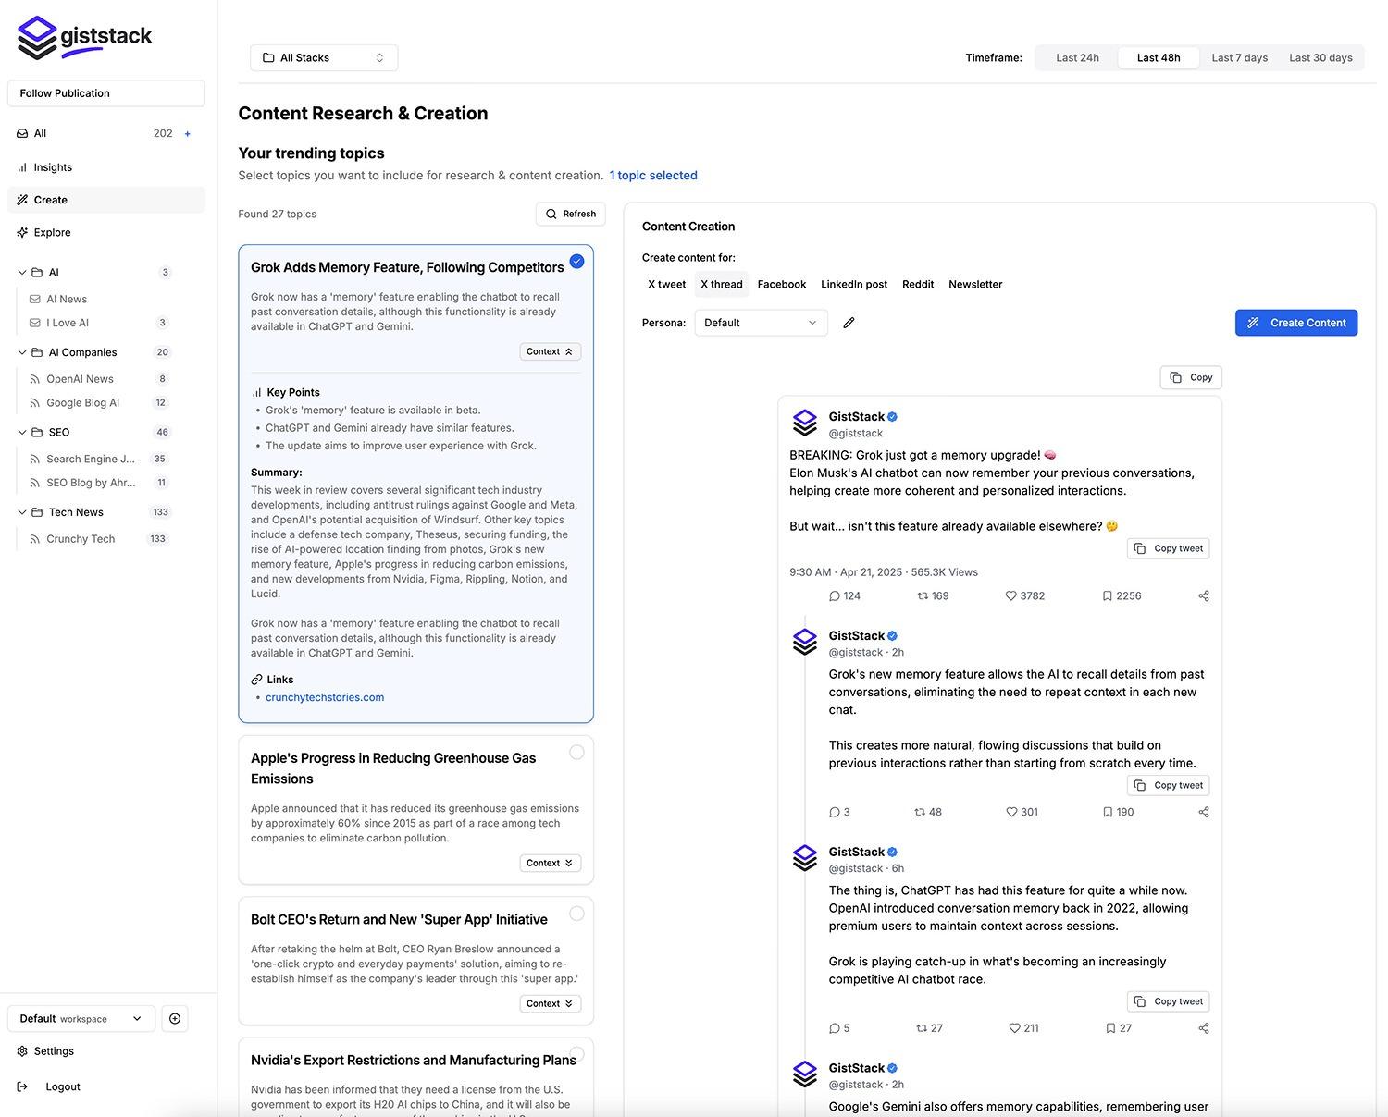Viewport: 1388px width, 1117px height.
Task: Set timeframe to Last 7 days
Action: click(x=1239, y=57)
